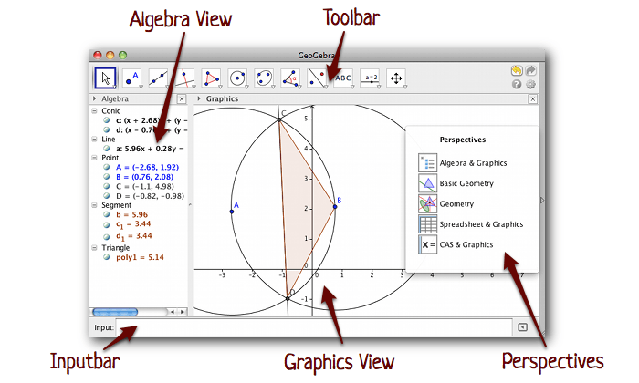Toggle visibility of conic c
The height and width of the screenshot is (383, 639).
(107, 120)
